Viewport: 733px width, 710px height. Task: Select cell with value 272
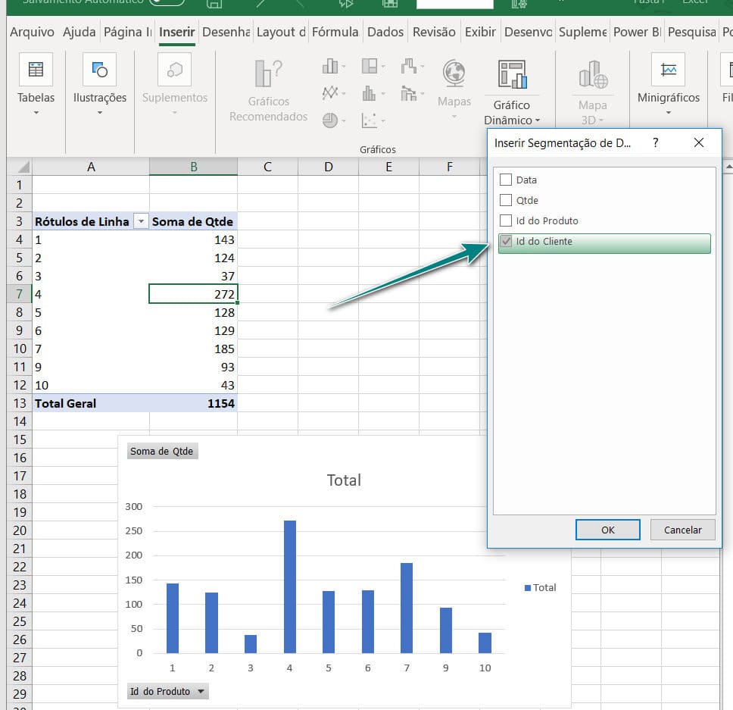tap(194, 294)
